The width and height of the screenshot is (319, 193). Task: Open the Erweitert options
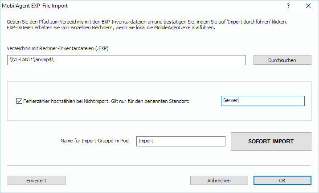(37, 180)
